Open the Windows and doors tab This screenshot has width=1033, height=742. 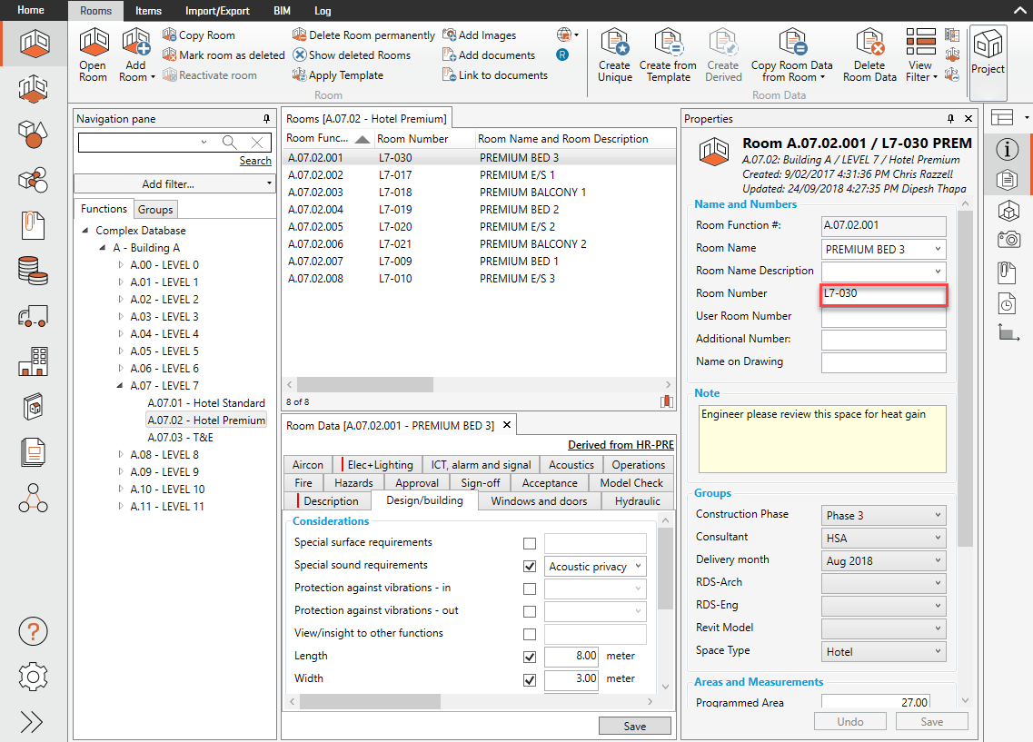coord(539,500)
